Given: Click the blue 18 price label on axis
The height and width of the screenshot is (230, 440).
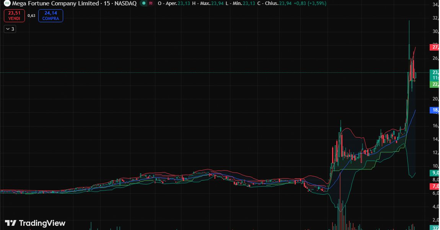Looking at the screenshot, I should tap(435, 110).
